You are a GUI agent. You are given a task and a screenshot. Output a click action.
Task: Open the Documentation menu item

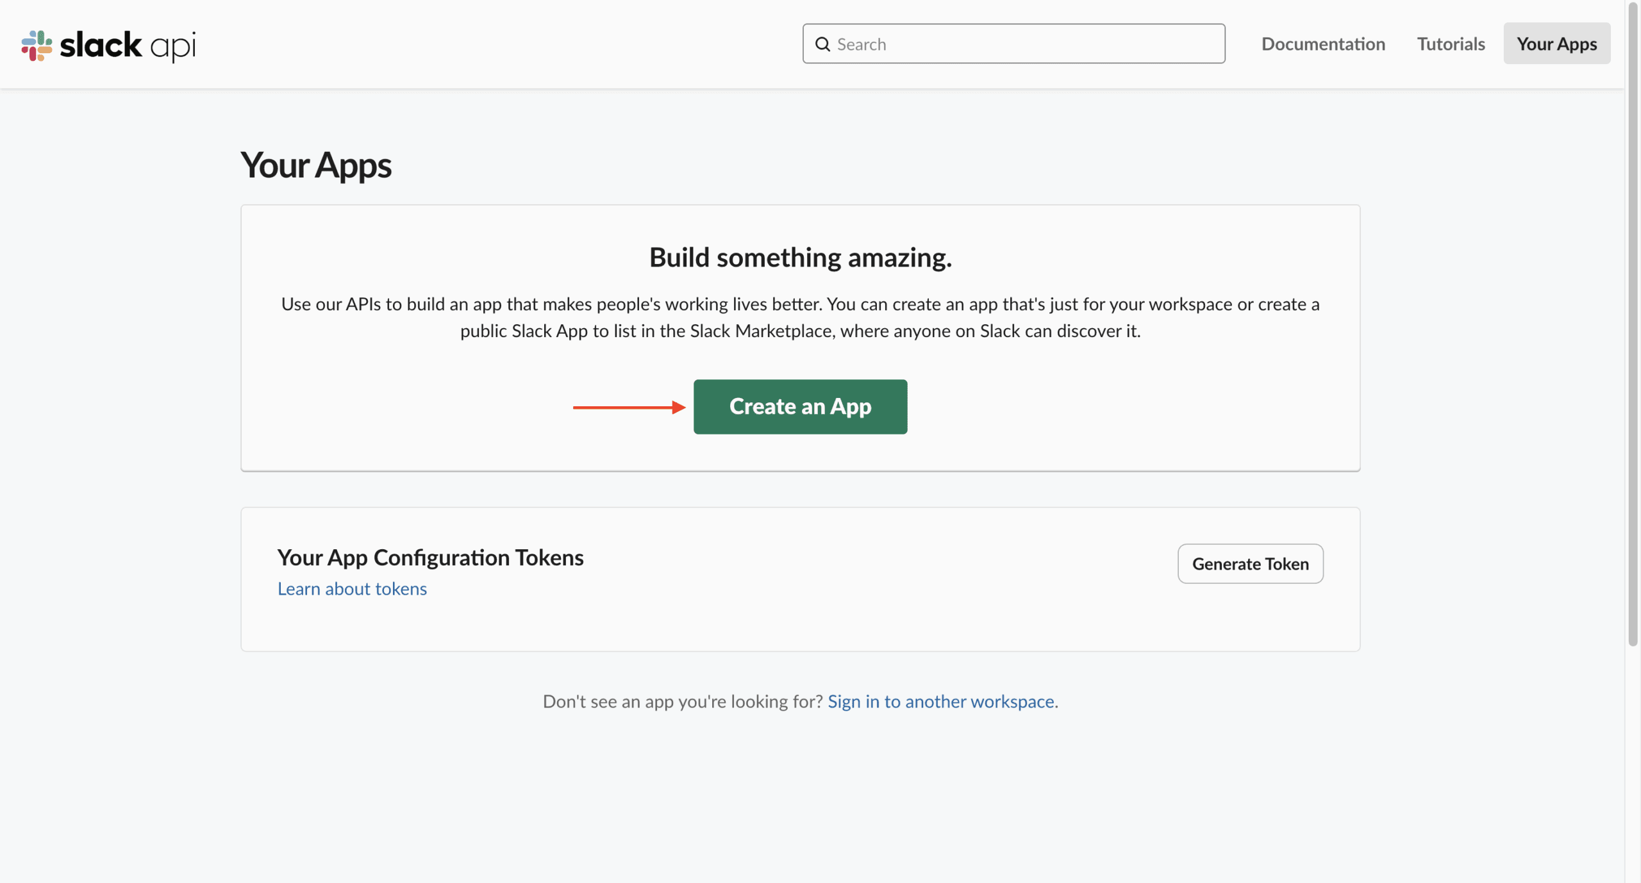coord(1323,44)
